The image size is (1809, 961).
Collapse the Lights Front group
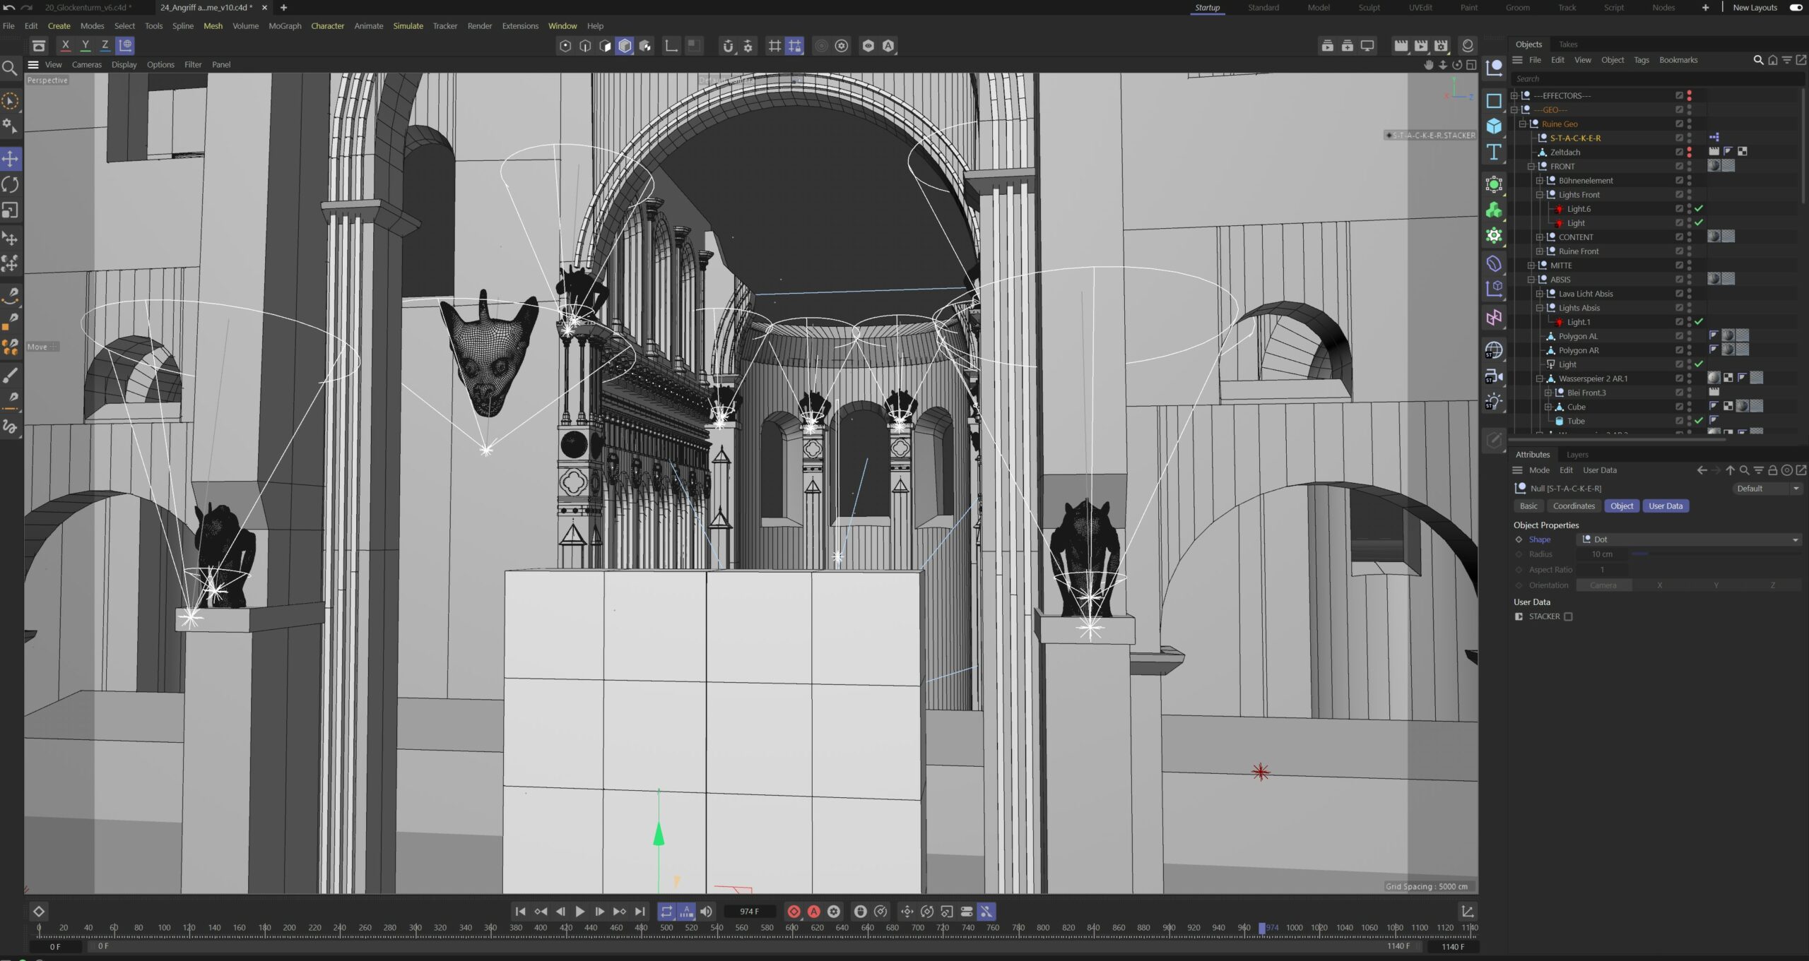(1539, 195)
